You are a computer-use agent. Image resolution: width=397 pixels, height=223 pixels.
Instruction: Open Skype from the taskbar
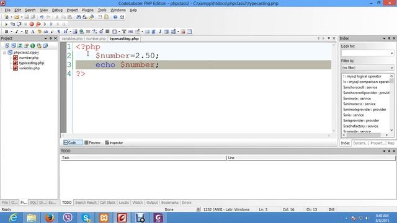click(86, 217)
